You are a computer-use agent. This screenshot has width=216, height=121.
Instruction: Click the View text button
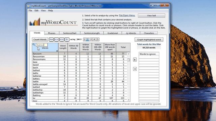(x=152, y=15)
